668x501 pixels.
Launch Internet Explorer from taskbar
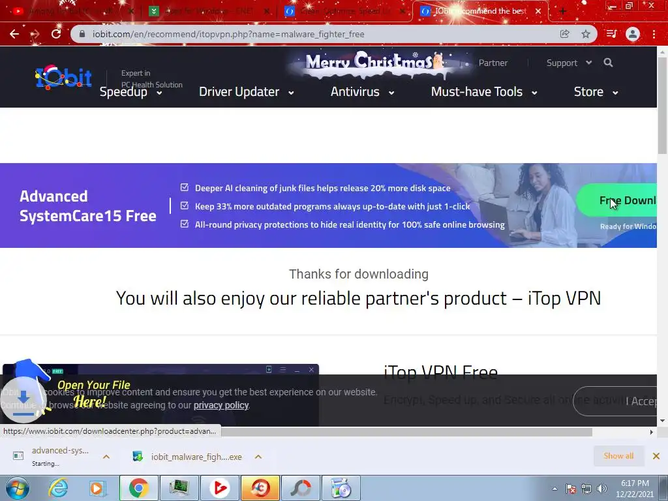click(x=58, y=488)
